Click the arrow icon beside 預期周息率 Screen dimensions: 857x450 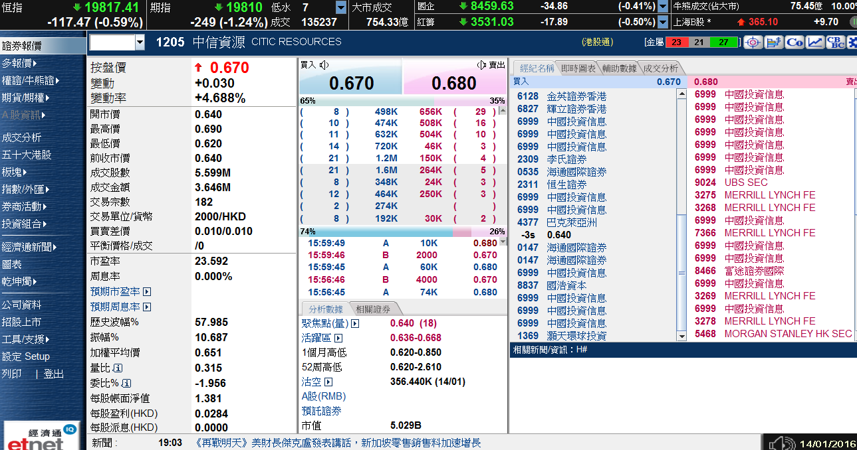[x=147, y=307]
